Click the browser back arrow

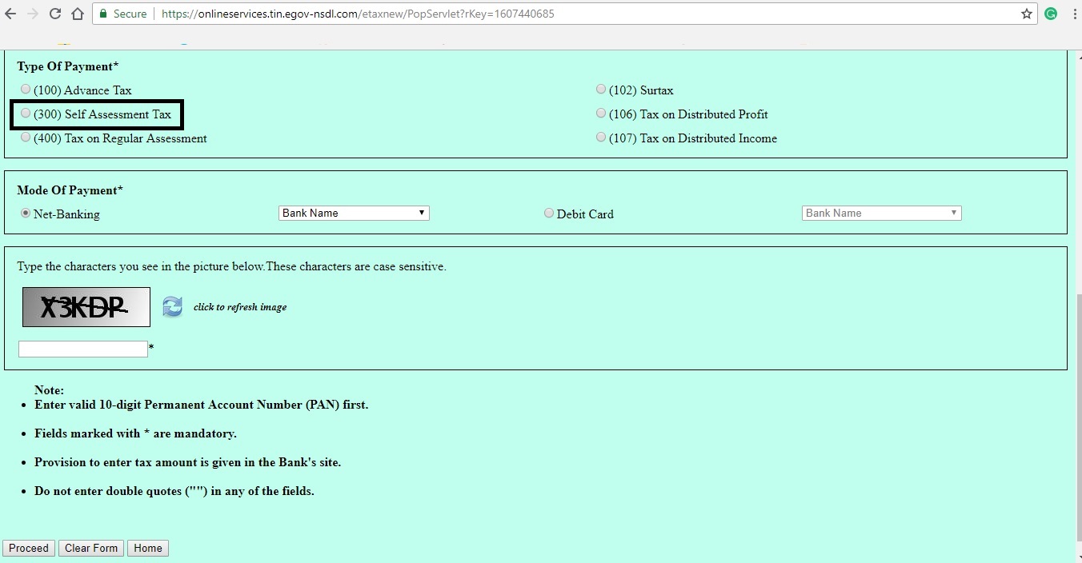click(12, 14)
